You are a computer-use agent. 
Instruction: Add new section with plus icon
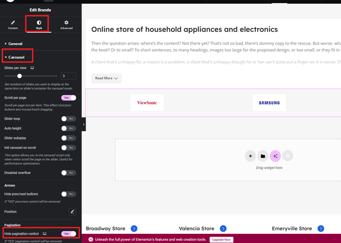[250, 156]
